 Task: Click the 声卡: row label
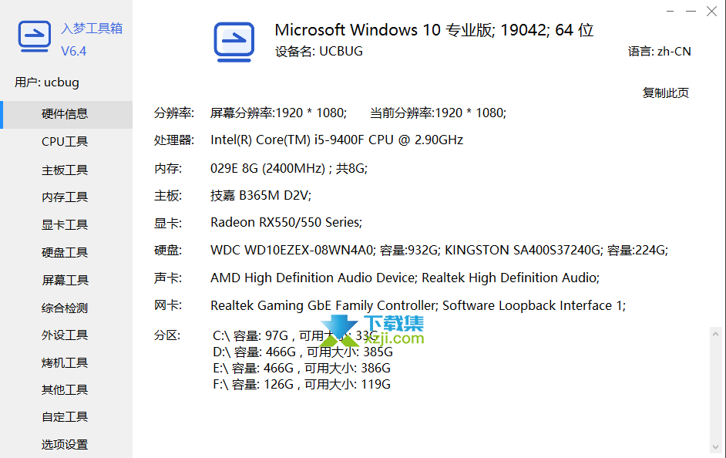168,278
